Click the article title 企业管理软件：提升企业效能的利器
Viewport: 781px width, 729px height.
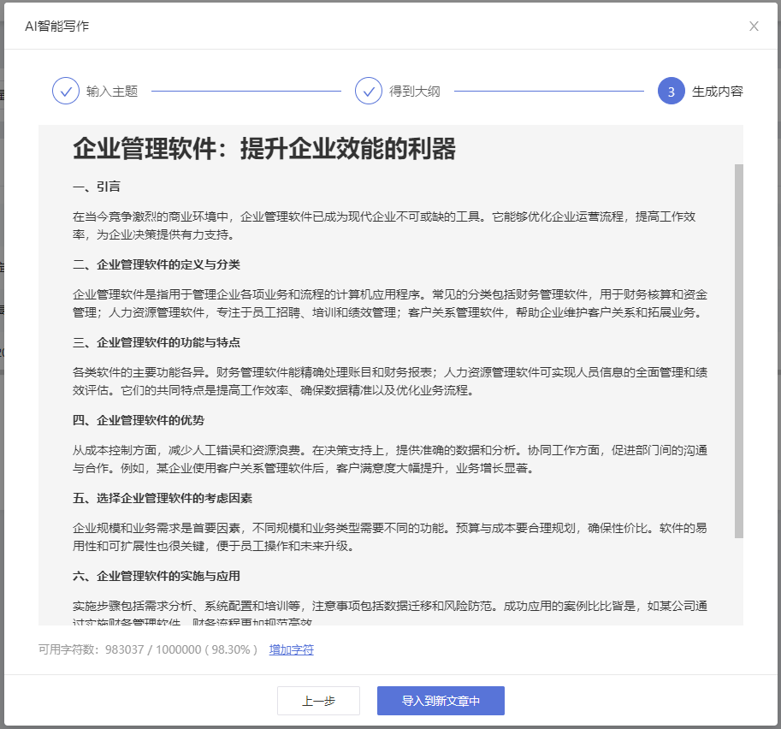[264, 148]
